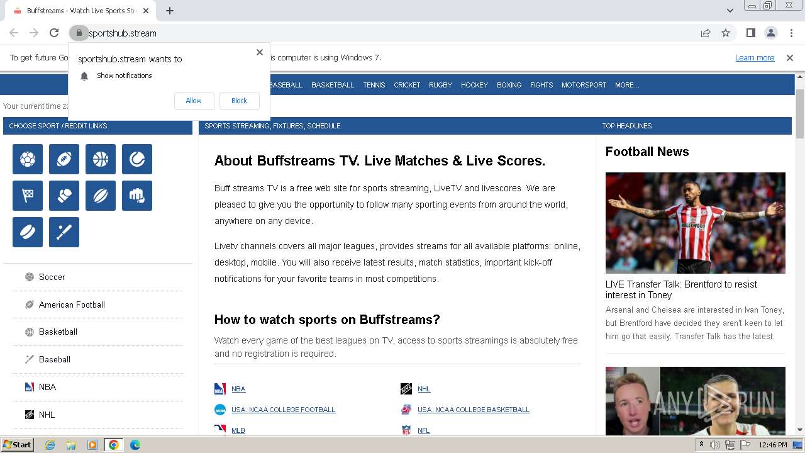Choose the boxing glove icon tile
Image resolution: width=805 pixels, height=453 pixels.
(x=64, y=196)
